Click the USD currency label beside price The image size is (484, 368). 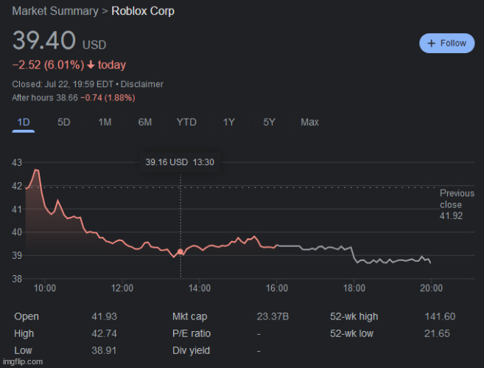pyautogui.click(x=94, y=45)
